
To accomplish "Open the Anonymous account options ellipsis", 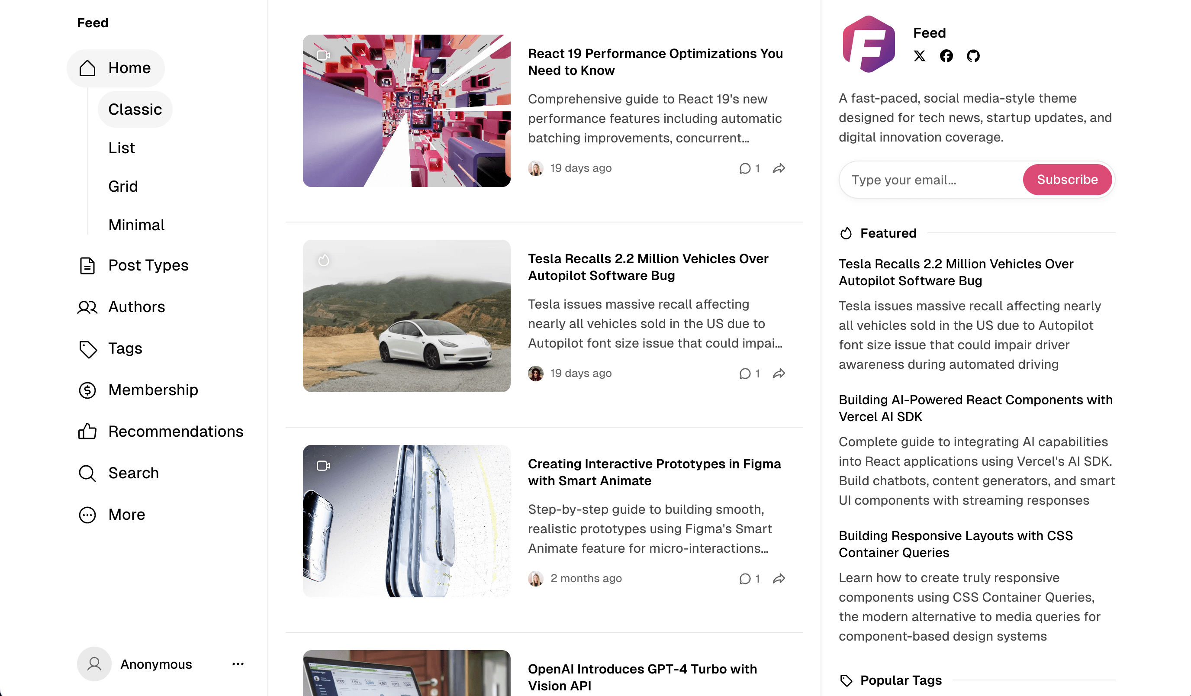I will [238, 664].
